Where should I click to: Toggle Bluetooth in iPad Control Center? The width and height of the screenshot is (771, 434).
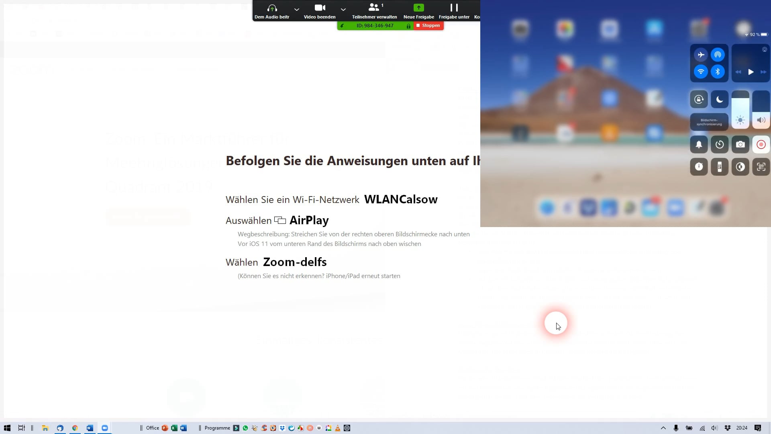tap(718, 72)
